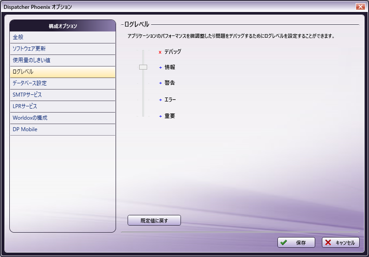Screen dimensions: 369x257
Task: Open LPRサービス settings
Action: 63,106
